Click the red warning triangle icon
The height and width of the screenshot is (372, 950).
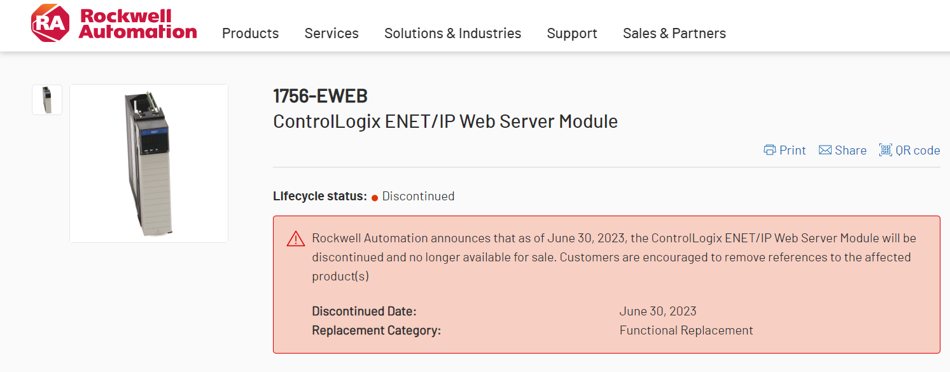point(296,239)
